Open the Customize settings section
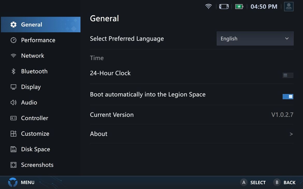The height and width of the screenshot is (189, 303). click(x=35, y=134)
